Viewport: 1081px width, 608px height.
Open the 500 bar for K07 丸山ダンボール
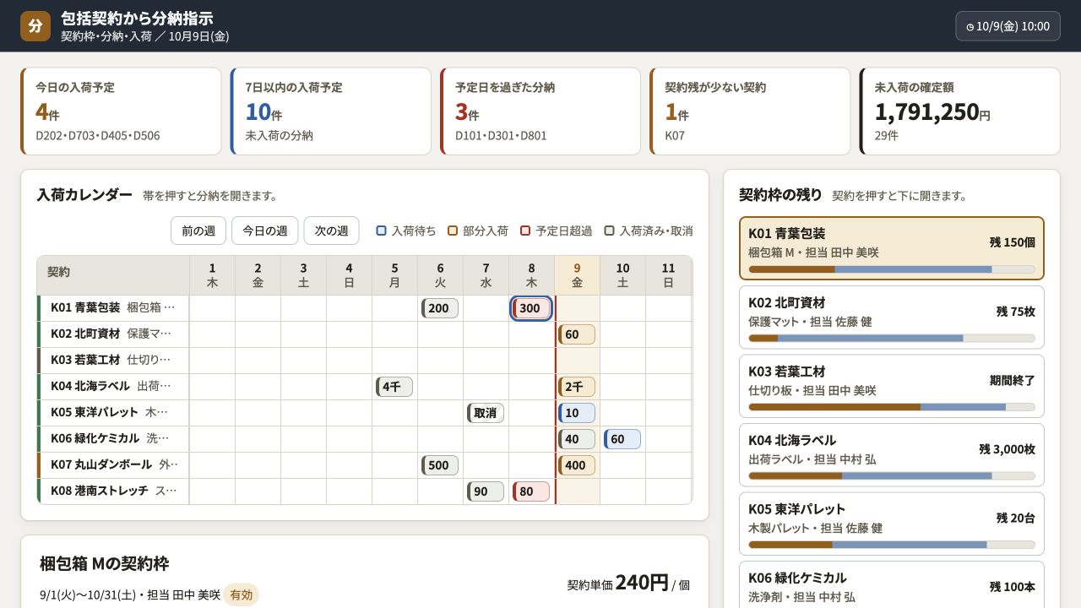pos(440,465)
